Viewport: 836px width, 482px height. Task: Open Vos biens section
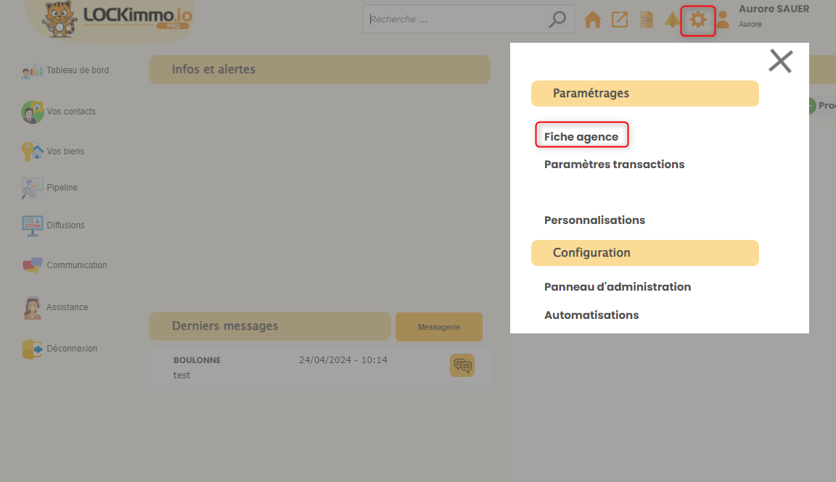65,151
